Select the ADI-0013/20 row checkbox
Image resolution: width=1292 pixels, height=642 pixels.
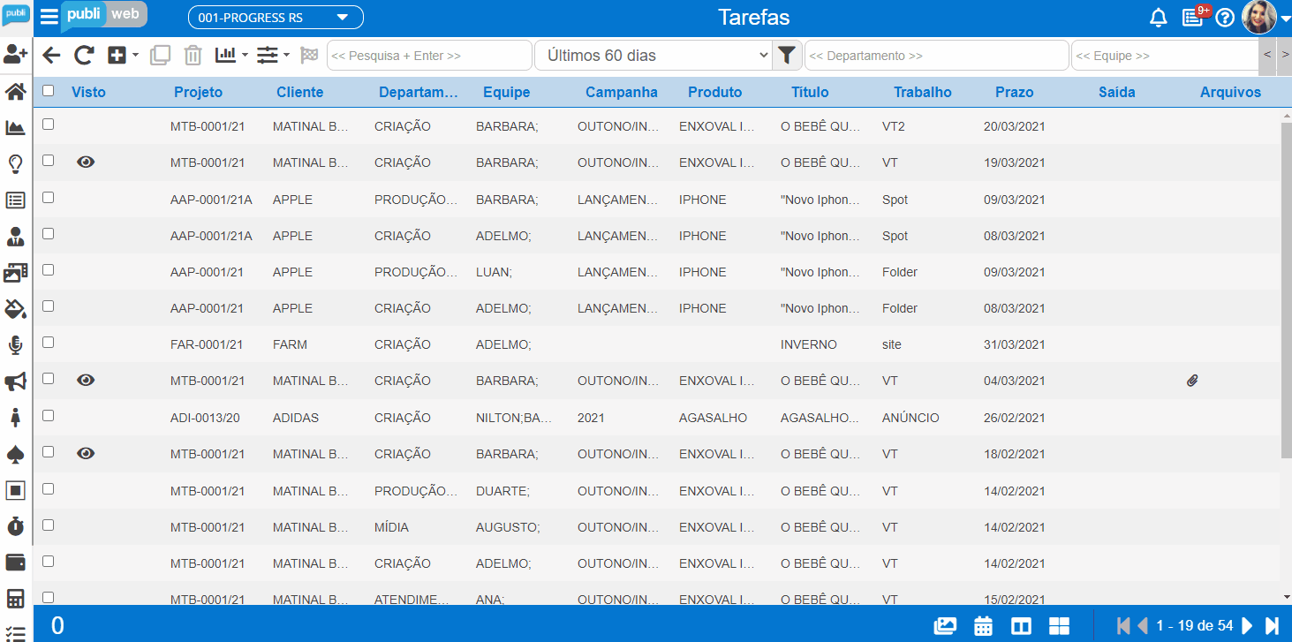(48, 415)
